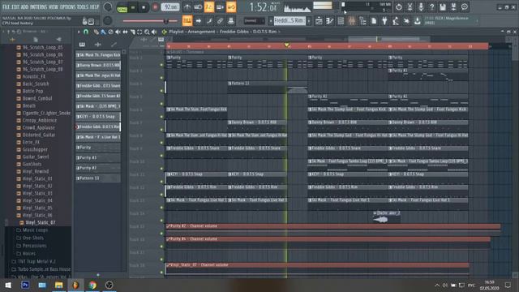Open the Browser view icon
The width and height of the screenshot is (519, 292).
pos(362,21)
